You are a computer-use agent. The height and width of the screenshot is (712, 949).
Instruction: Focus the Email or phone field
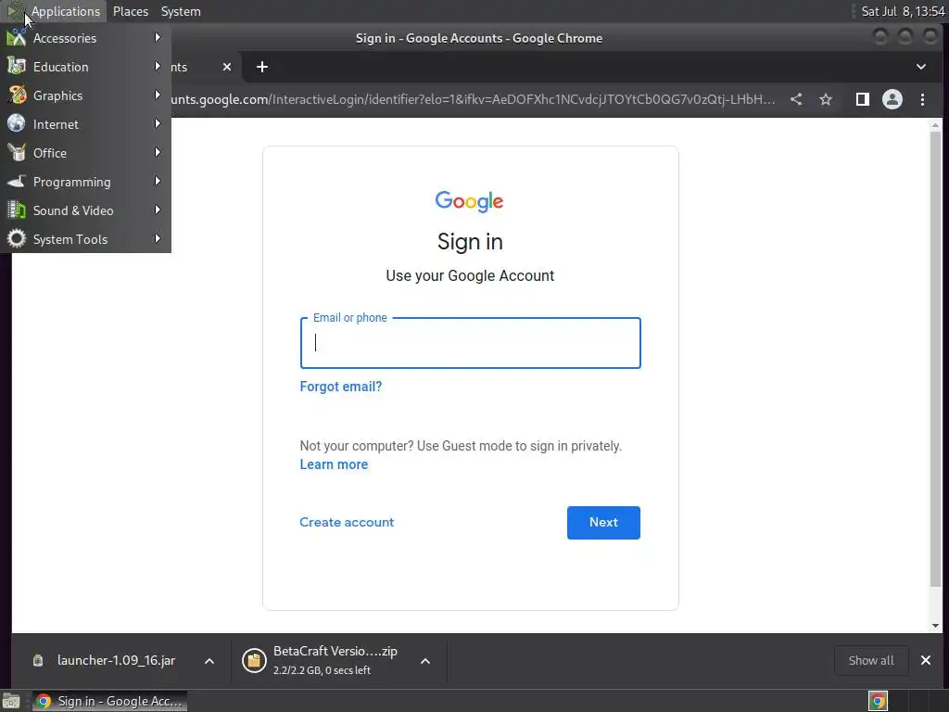470,343
